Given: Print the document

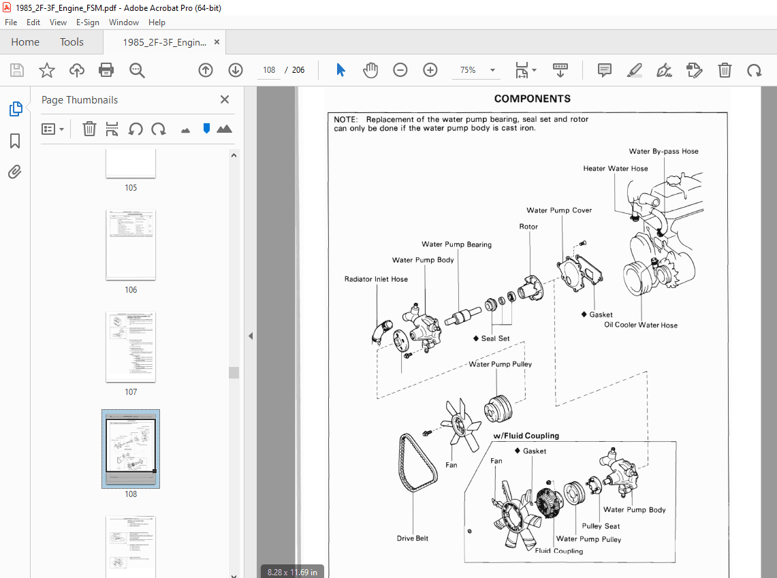Looking at the screenshot, I should point(107,69).
